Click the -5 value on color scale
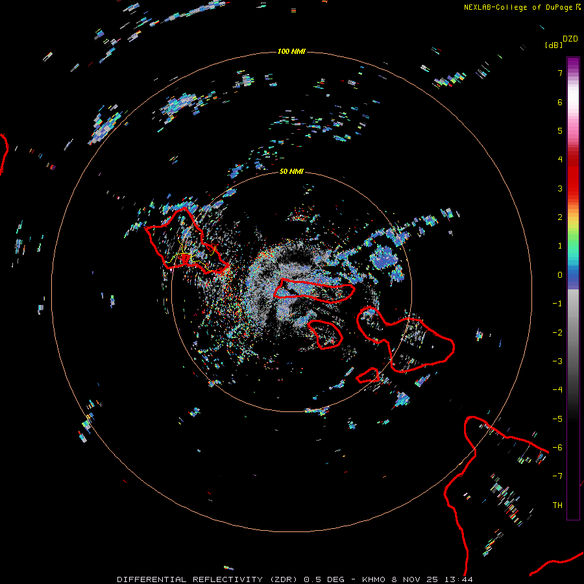Viewport: 584px width, 584px height. 557,419
